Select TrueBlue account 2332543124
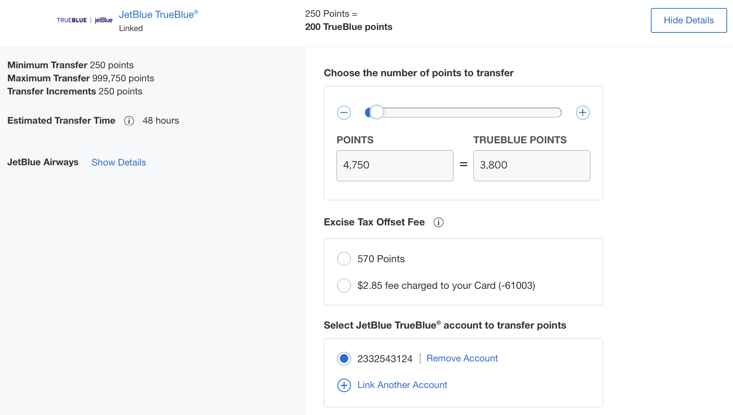The width and height of the screenshot is (733, 415). [344, 358]
